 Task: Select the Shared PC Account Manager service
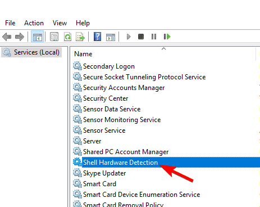[x=126, y=152]
